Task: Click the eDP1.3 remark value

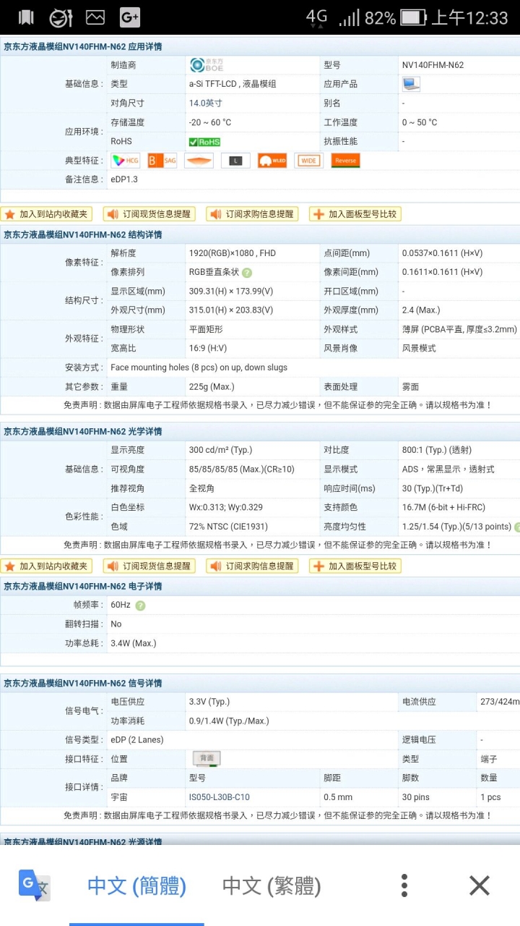Action: pos(124,179)
